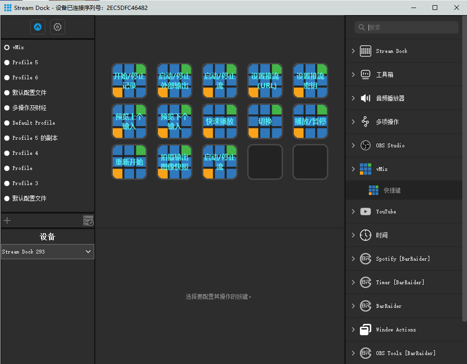This screenshot has width=467, height=364.
Task: Open the BarRaider category label
Action: pos(389,306)
